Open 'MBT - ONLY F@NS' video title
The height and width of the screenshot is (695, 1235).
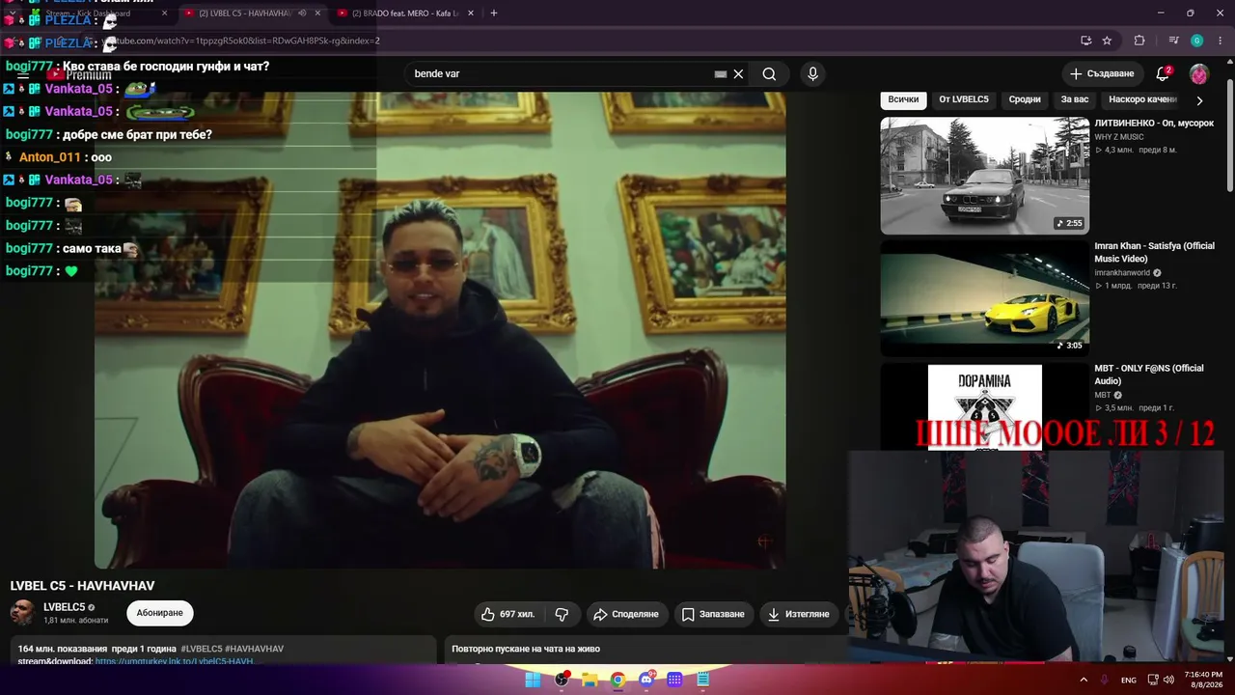[x=1148, y=375]
